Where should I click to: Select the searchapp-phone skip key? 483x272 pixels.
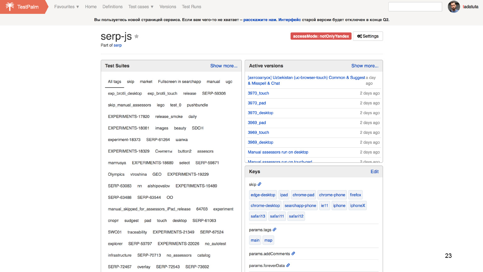click(300, 206)
